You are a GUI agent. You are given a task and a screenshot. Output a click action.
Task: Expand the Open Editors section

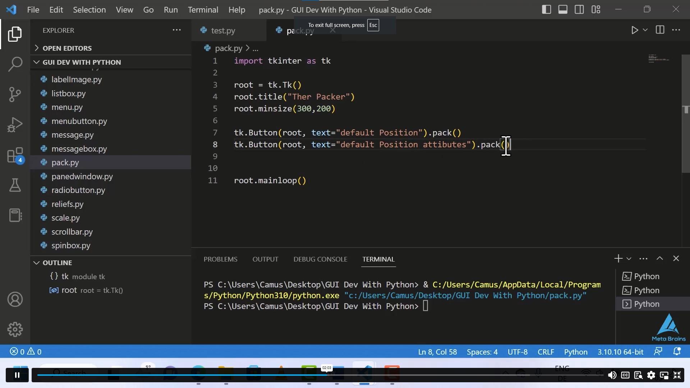click(67, 48)
